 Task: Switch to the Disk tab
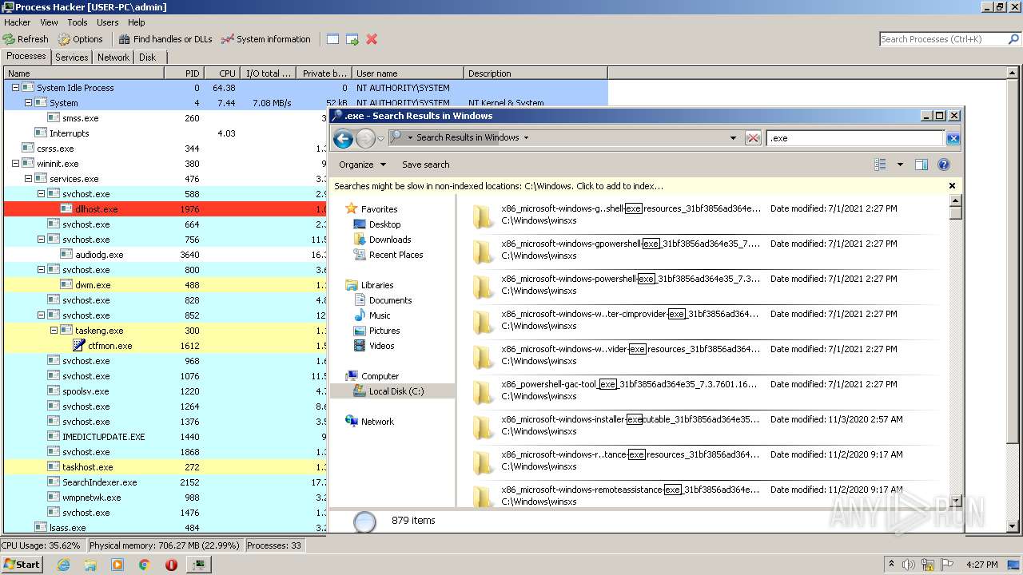tap(148, 57)
